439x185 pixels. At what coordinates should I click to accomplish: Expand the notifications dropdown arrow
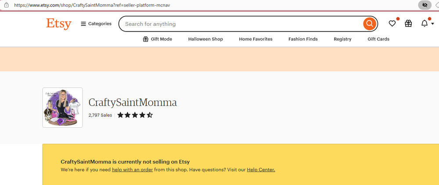click(x=432, y=24)
